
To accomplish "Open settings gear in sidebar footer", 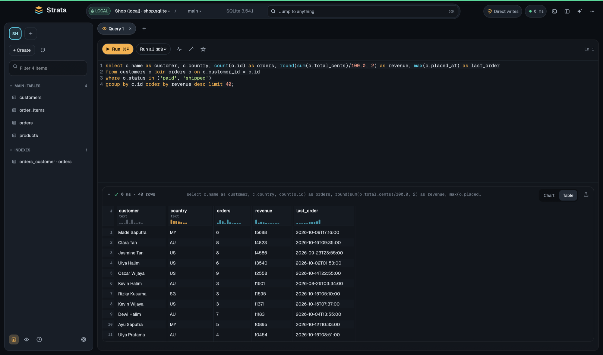I will pyautogui.click(x=84, y=339).
